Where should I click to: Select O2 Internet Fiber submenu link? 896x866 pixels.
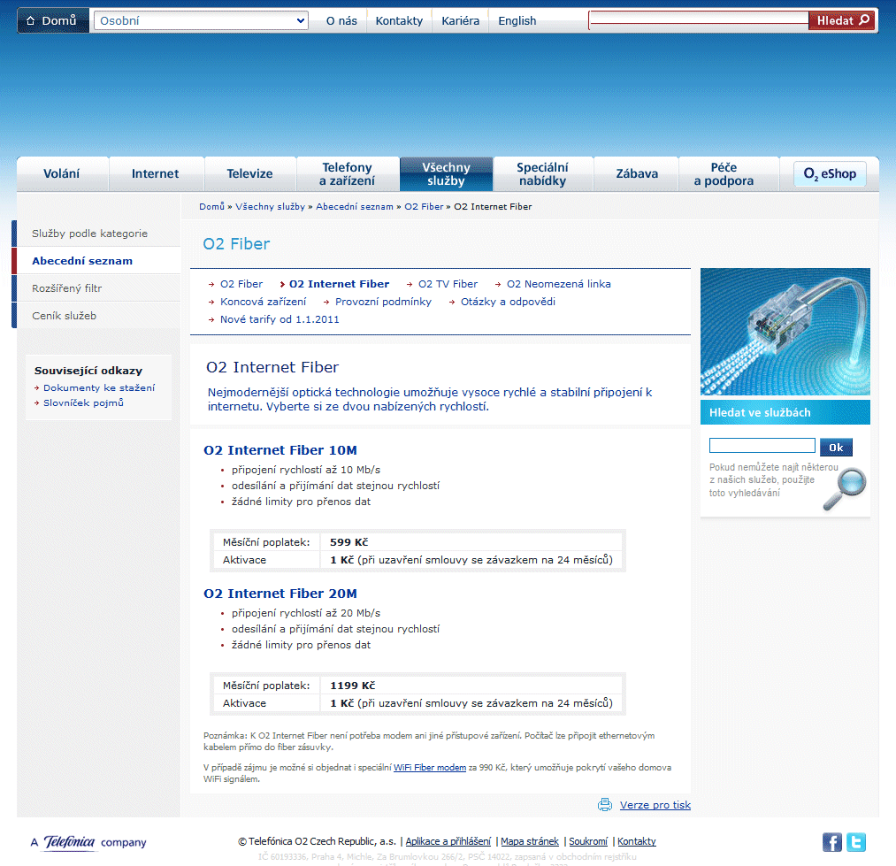tap(340, 284)
